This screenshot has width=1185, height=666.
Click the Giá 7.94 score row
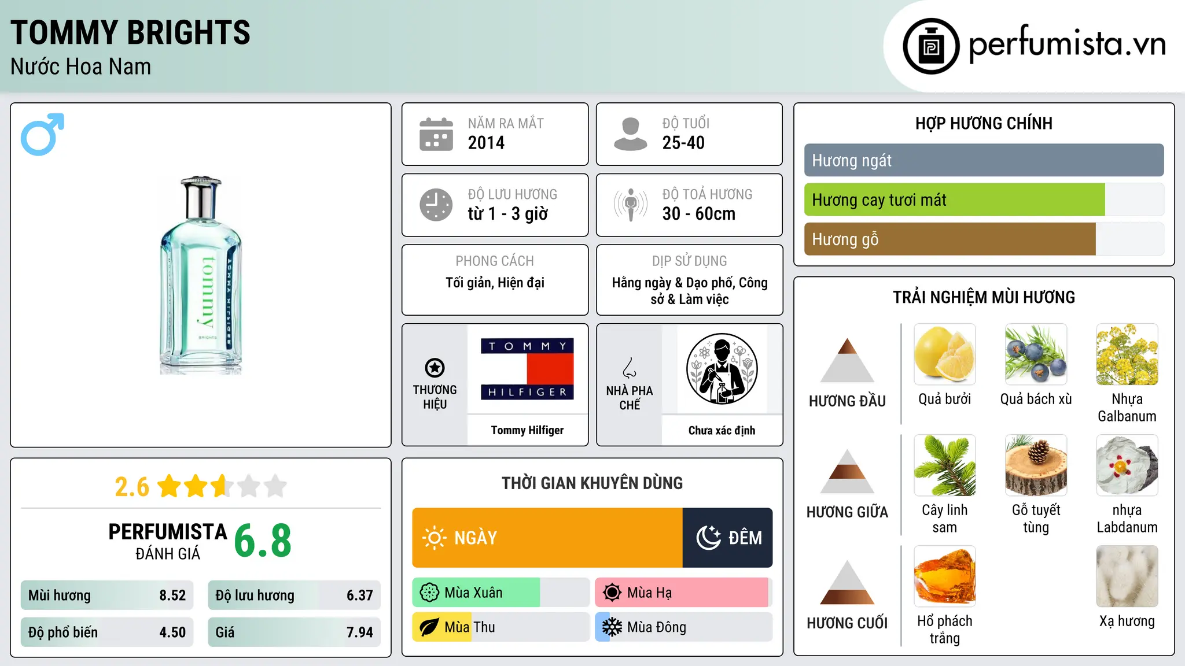point(295,632)
